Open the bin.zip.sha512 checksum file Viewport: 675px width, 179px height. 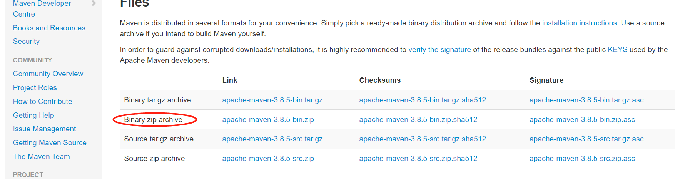[x=418, y=119]
